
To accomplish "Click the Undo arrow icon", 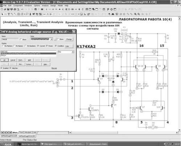I will click(x=22, y=9).
